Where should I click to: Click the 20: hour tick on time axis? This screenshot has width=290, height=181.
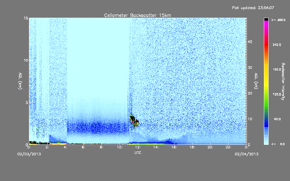coord(210,147)
